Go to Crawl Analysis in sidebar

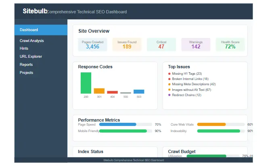(x=32, y=41)
